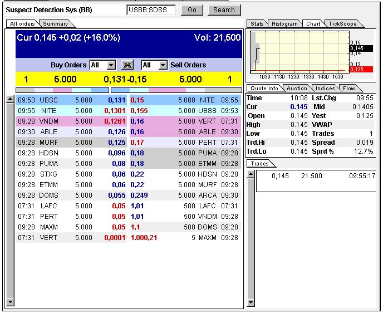This screenshot has width=383, height=313.
Task: Open the Histogram tab
Action: (285, 24)
